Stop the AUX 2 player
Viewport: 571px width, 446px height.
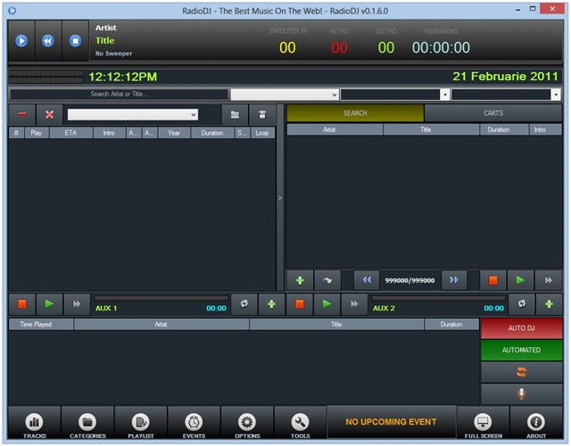coord(300,304)
